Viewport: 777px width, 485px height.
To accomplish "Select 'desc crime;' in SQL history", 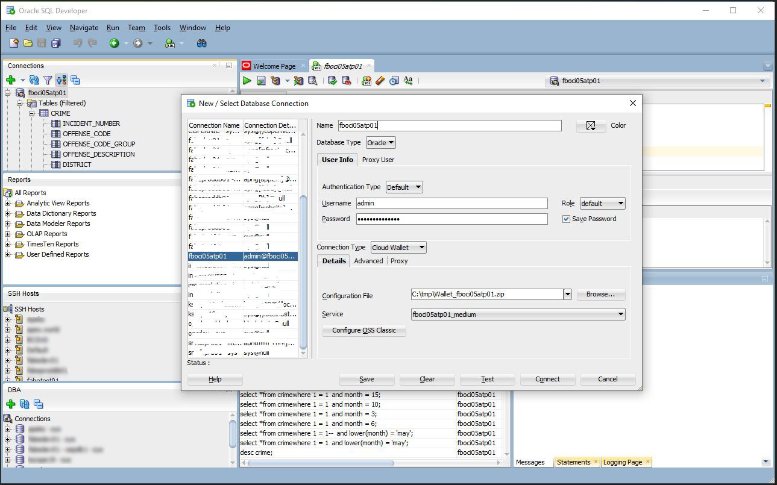I will tap(256, 452).
